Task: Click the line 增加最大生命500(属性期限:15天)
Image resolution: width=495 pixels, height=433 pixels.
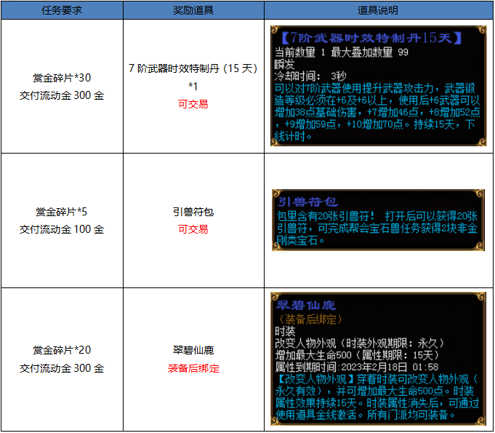Action: (358, 355)
